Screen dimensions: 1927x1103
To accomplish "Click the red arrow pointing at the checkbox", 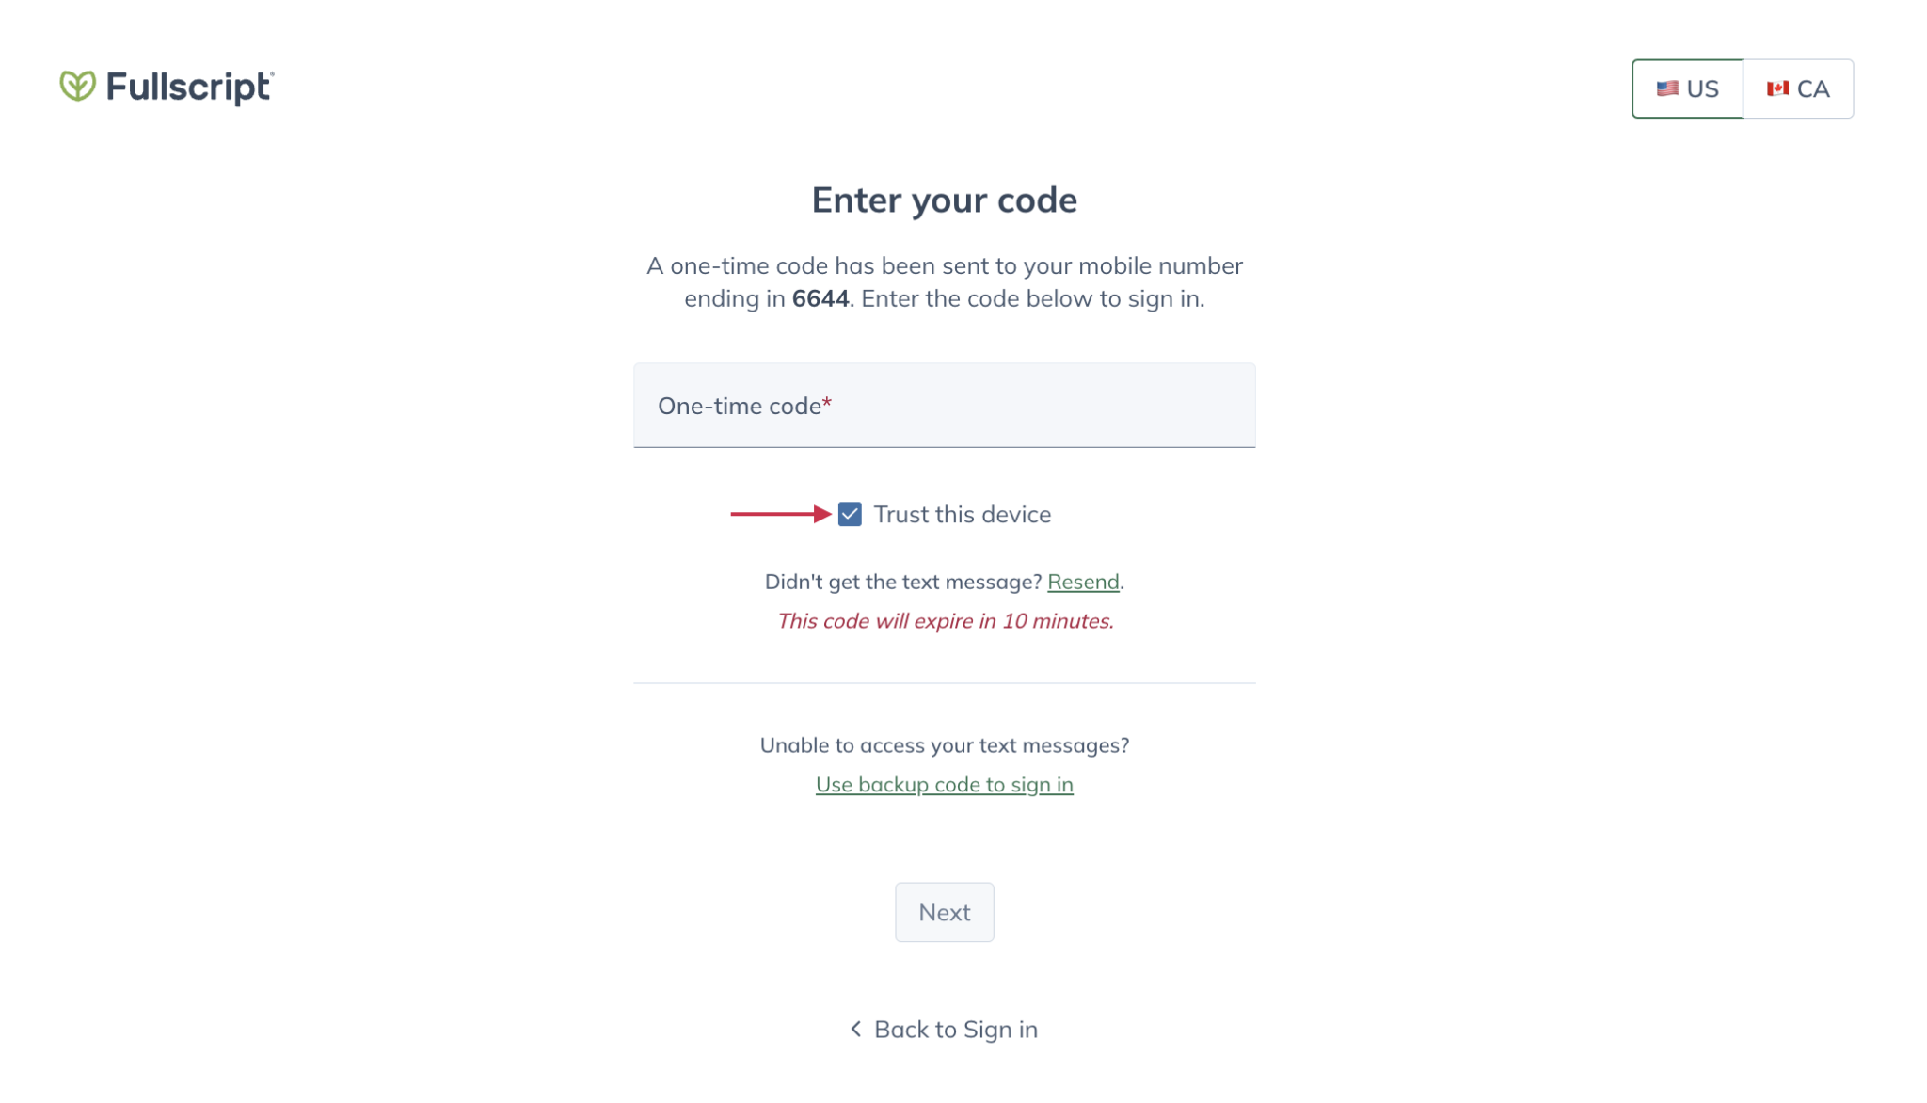I will tap(781, 515).
